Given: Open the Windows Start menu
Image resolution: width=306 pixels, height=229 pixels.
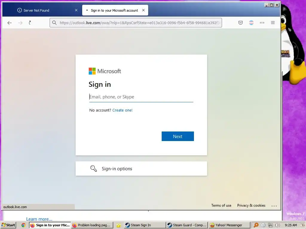Looking at the screenshot, I should tap(8, 225).
